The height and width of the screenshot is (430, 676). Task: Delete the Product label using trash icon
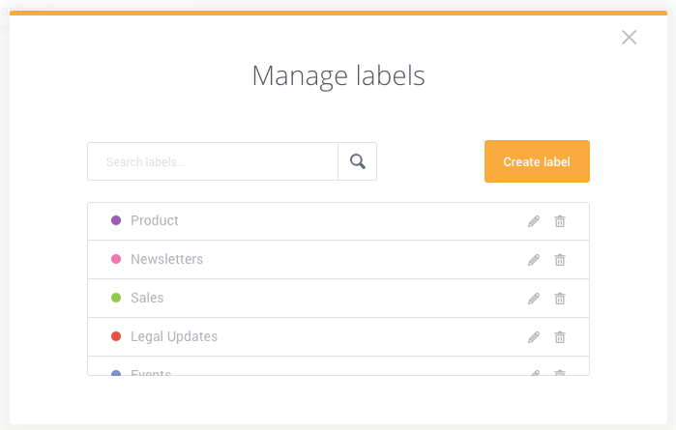(560, 221)
